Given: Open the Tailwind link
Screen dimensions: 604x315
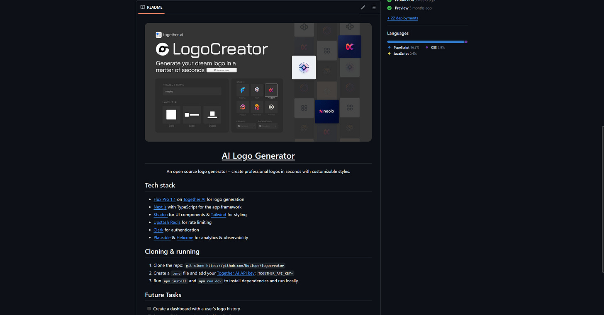Looking at the screenshot, I should click(218, 215).
